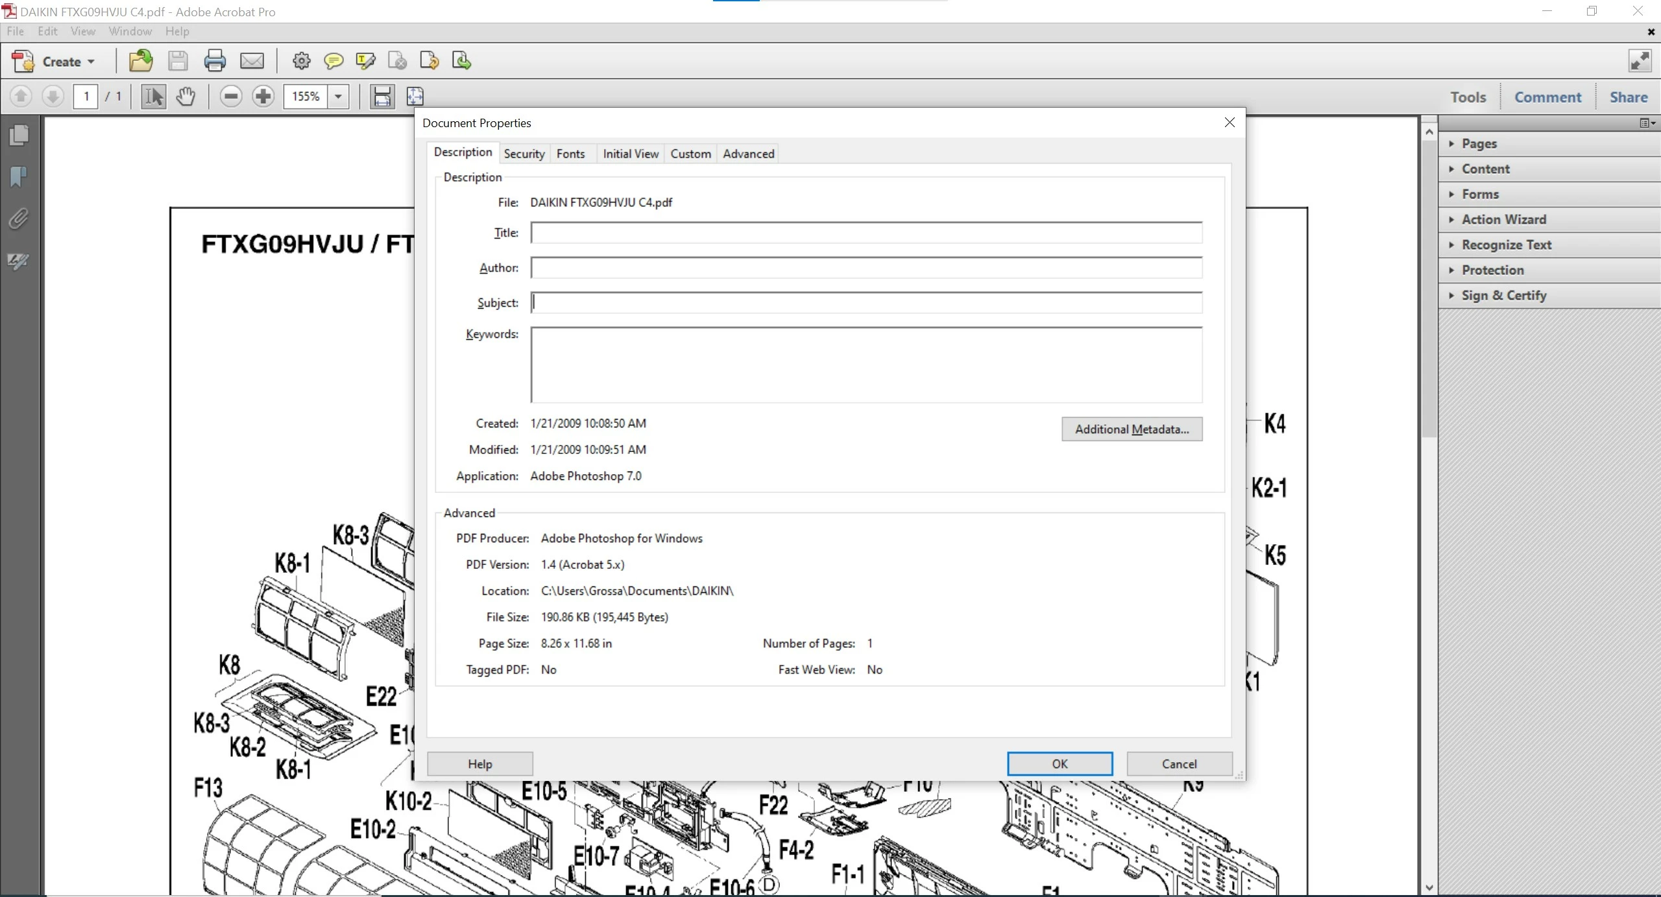The image size is (1661, 897).
Task: Click the Save file floppy icon
Action: click(x=178, y=61)
